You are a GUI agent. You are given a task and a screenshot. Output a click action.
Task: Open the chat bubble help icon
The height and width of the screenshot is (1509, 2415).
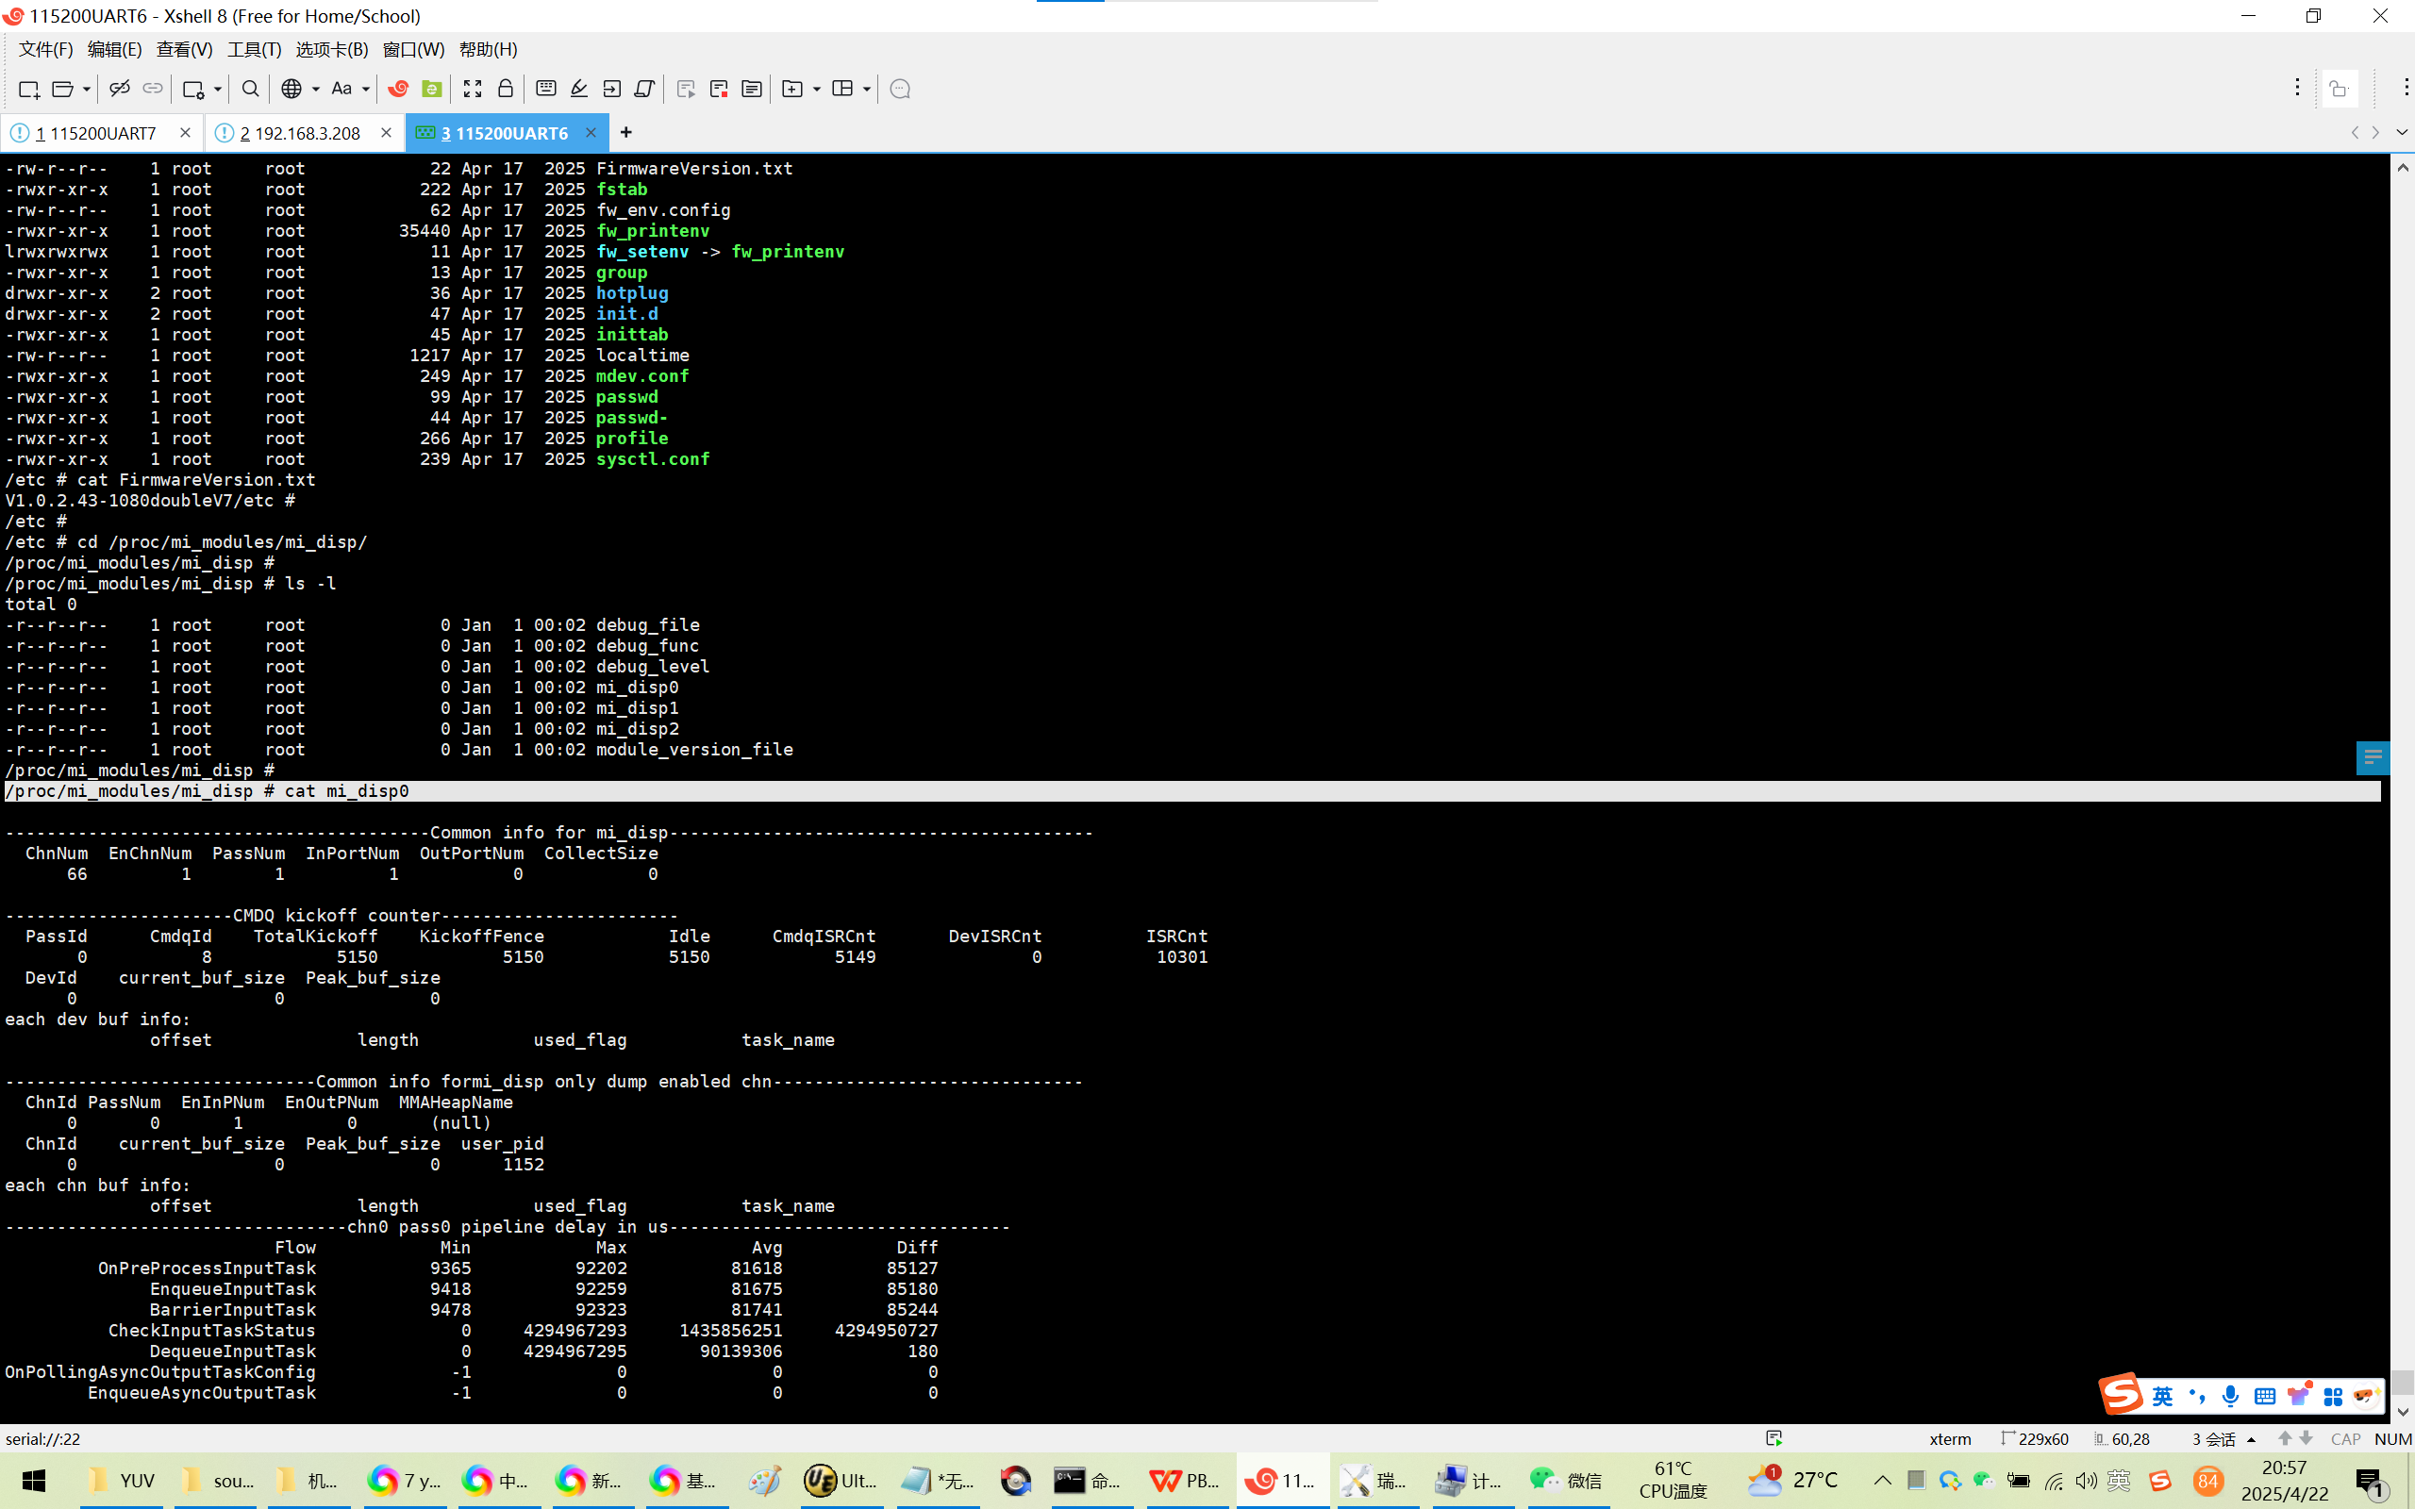pos(899,89)
